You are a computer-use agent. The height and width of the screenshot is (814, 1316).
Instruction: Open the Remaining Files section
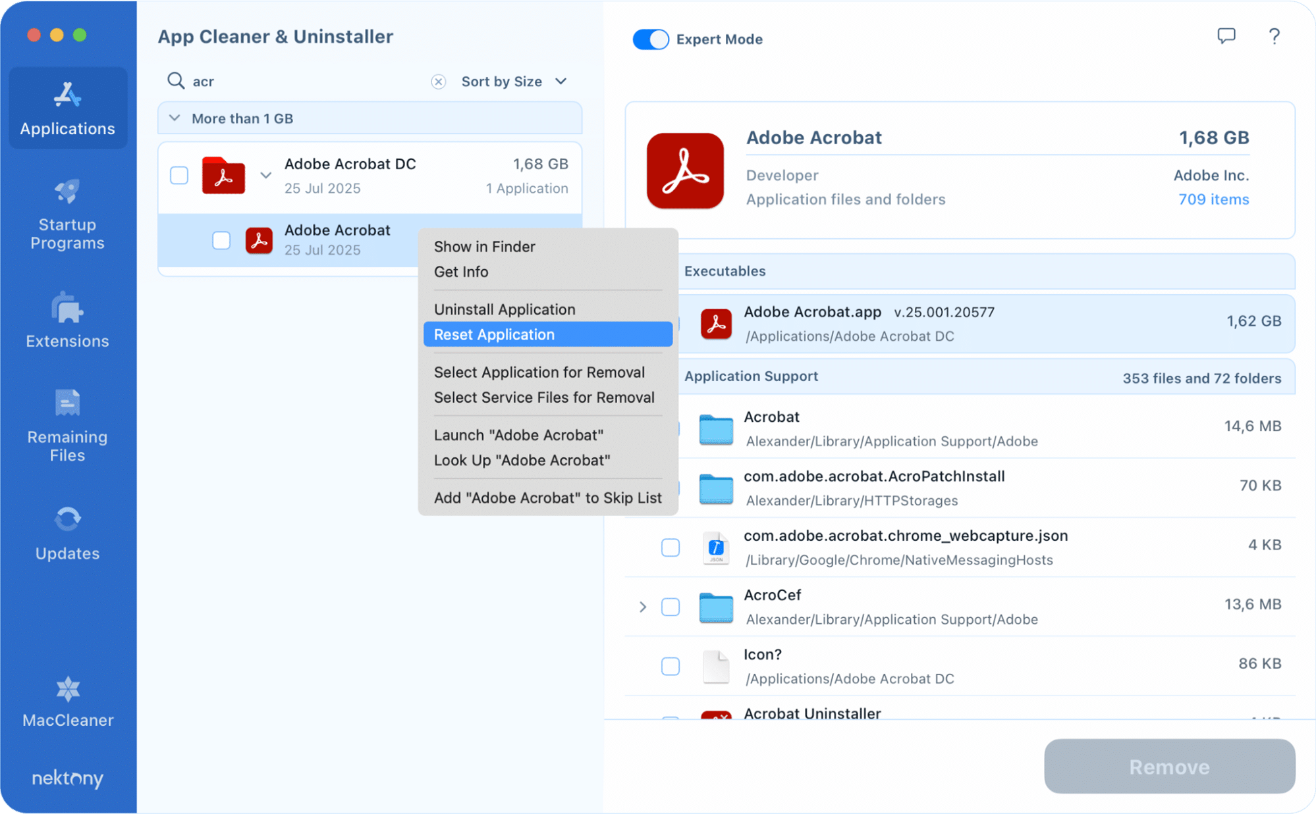(67, 426)
